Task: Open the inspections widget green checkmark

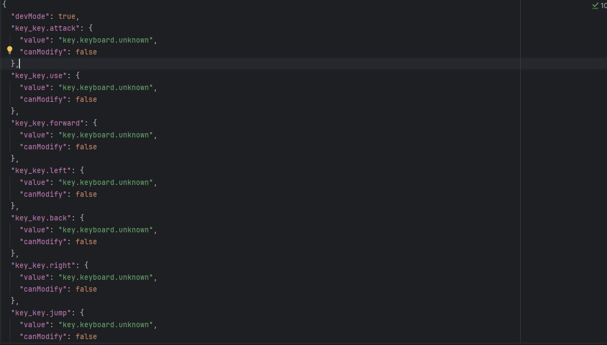Action: pyautogui.click(x=595, y=5)
